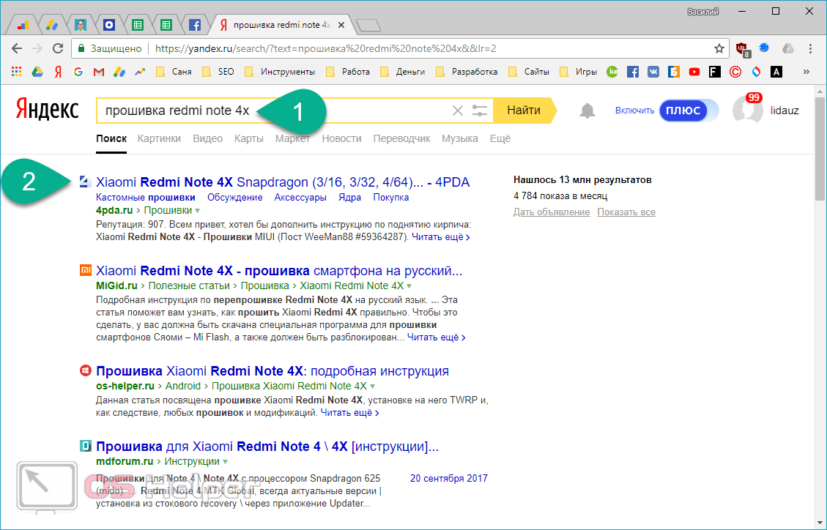
Task: Clear the Yandex search box
Action: pyautogui.click(x=457, y=111)
